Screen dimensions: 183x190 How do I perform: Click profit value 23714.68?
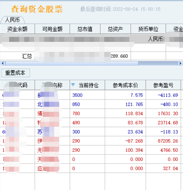[x=168, y=123]
